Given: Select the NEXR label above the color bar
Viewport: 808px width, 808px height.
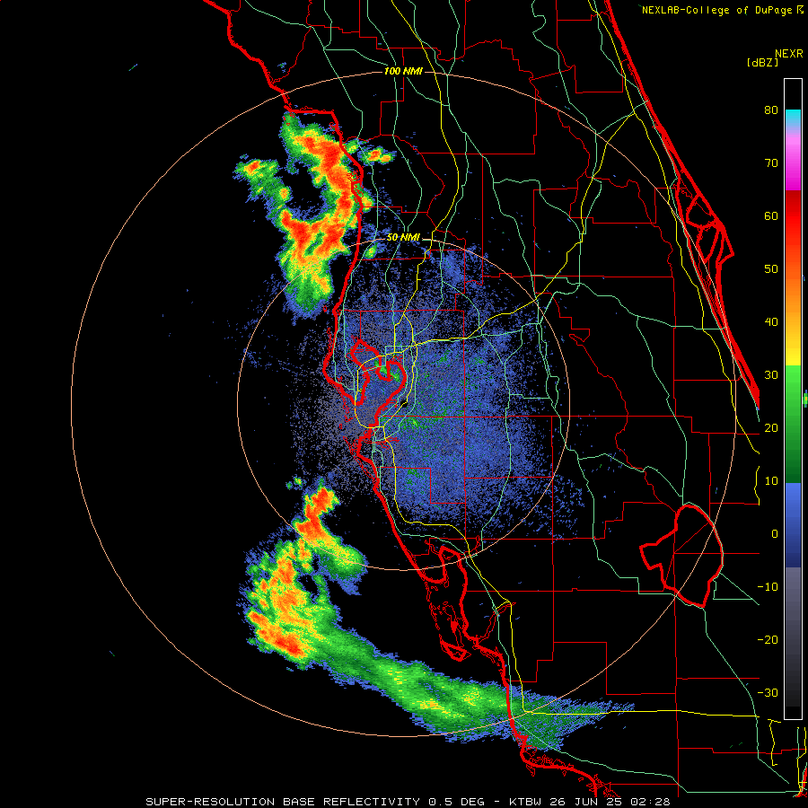Looking at the screenshot, I should point(789,54).
